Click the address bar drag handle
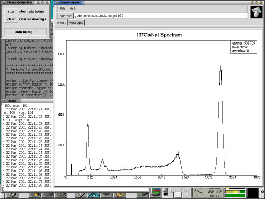Image resolution: width=265 pixels, height=199 pixels. tap(57, 16)
